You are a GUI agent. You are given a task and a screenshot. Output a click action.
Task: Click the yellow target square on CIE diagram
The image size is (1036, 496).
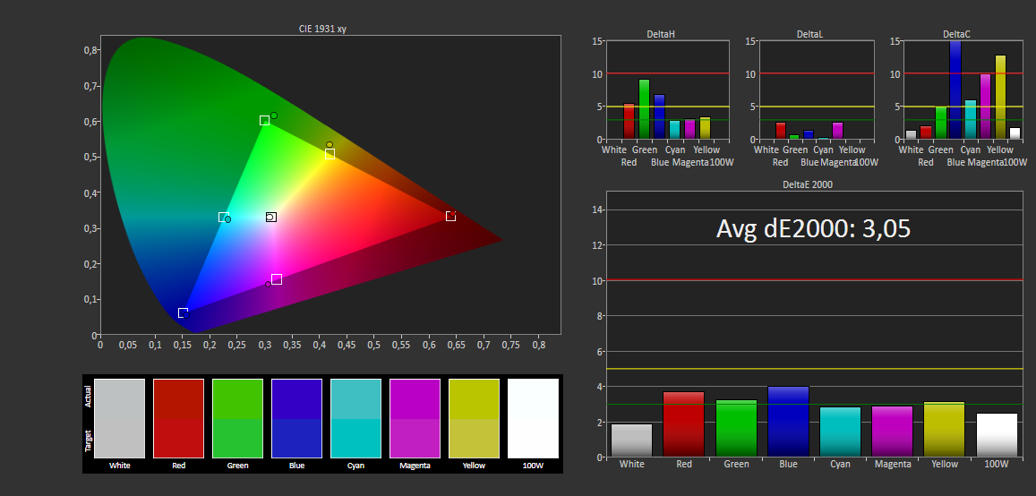pyautogui.click(x=330, y=154)
